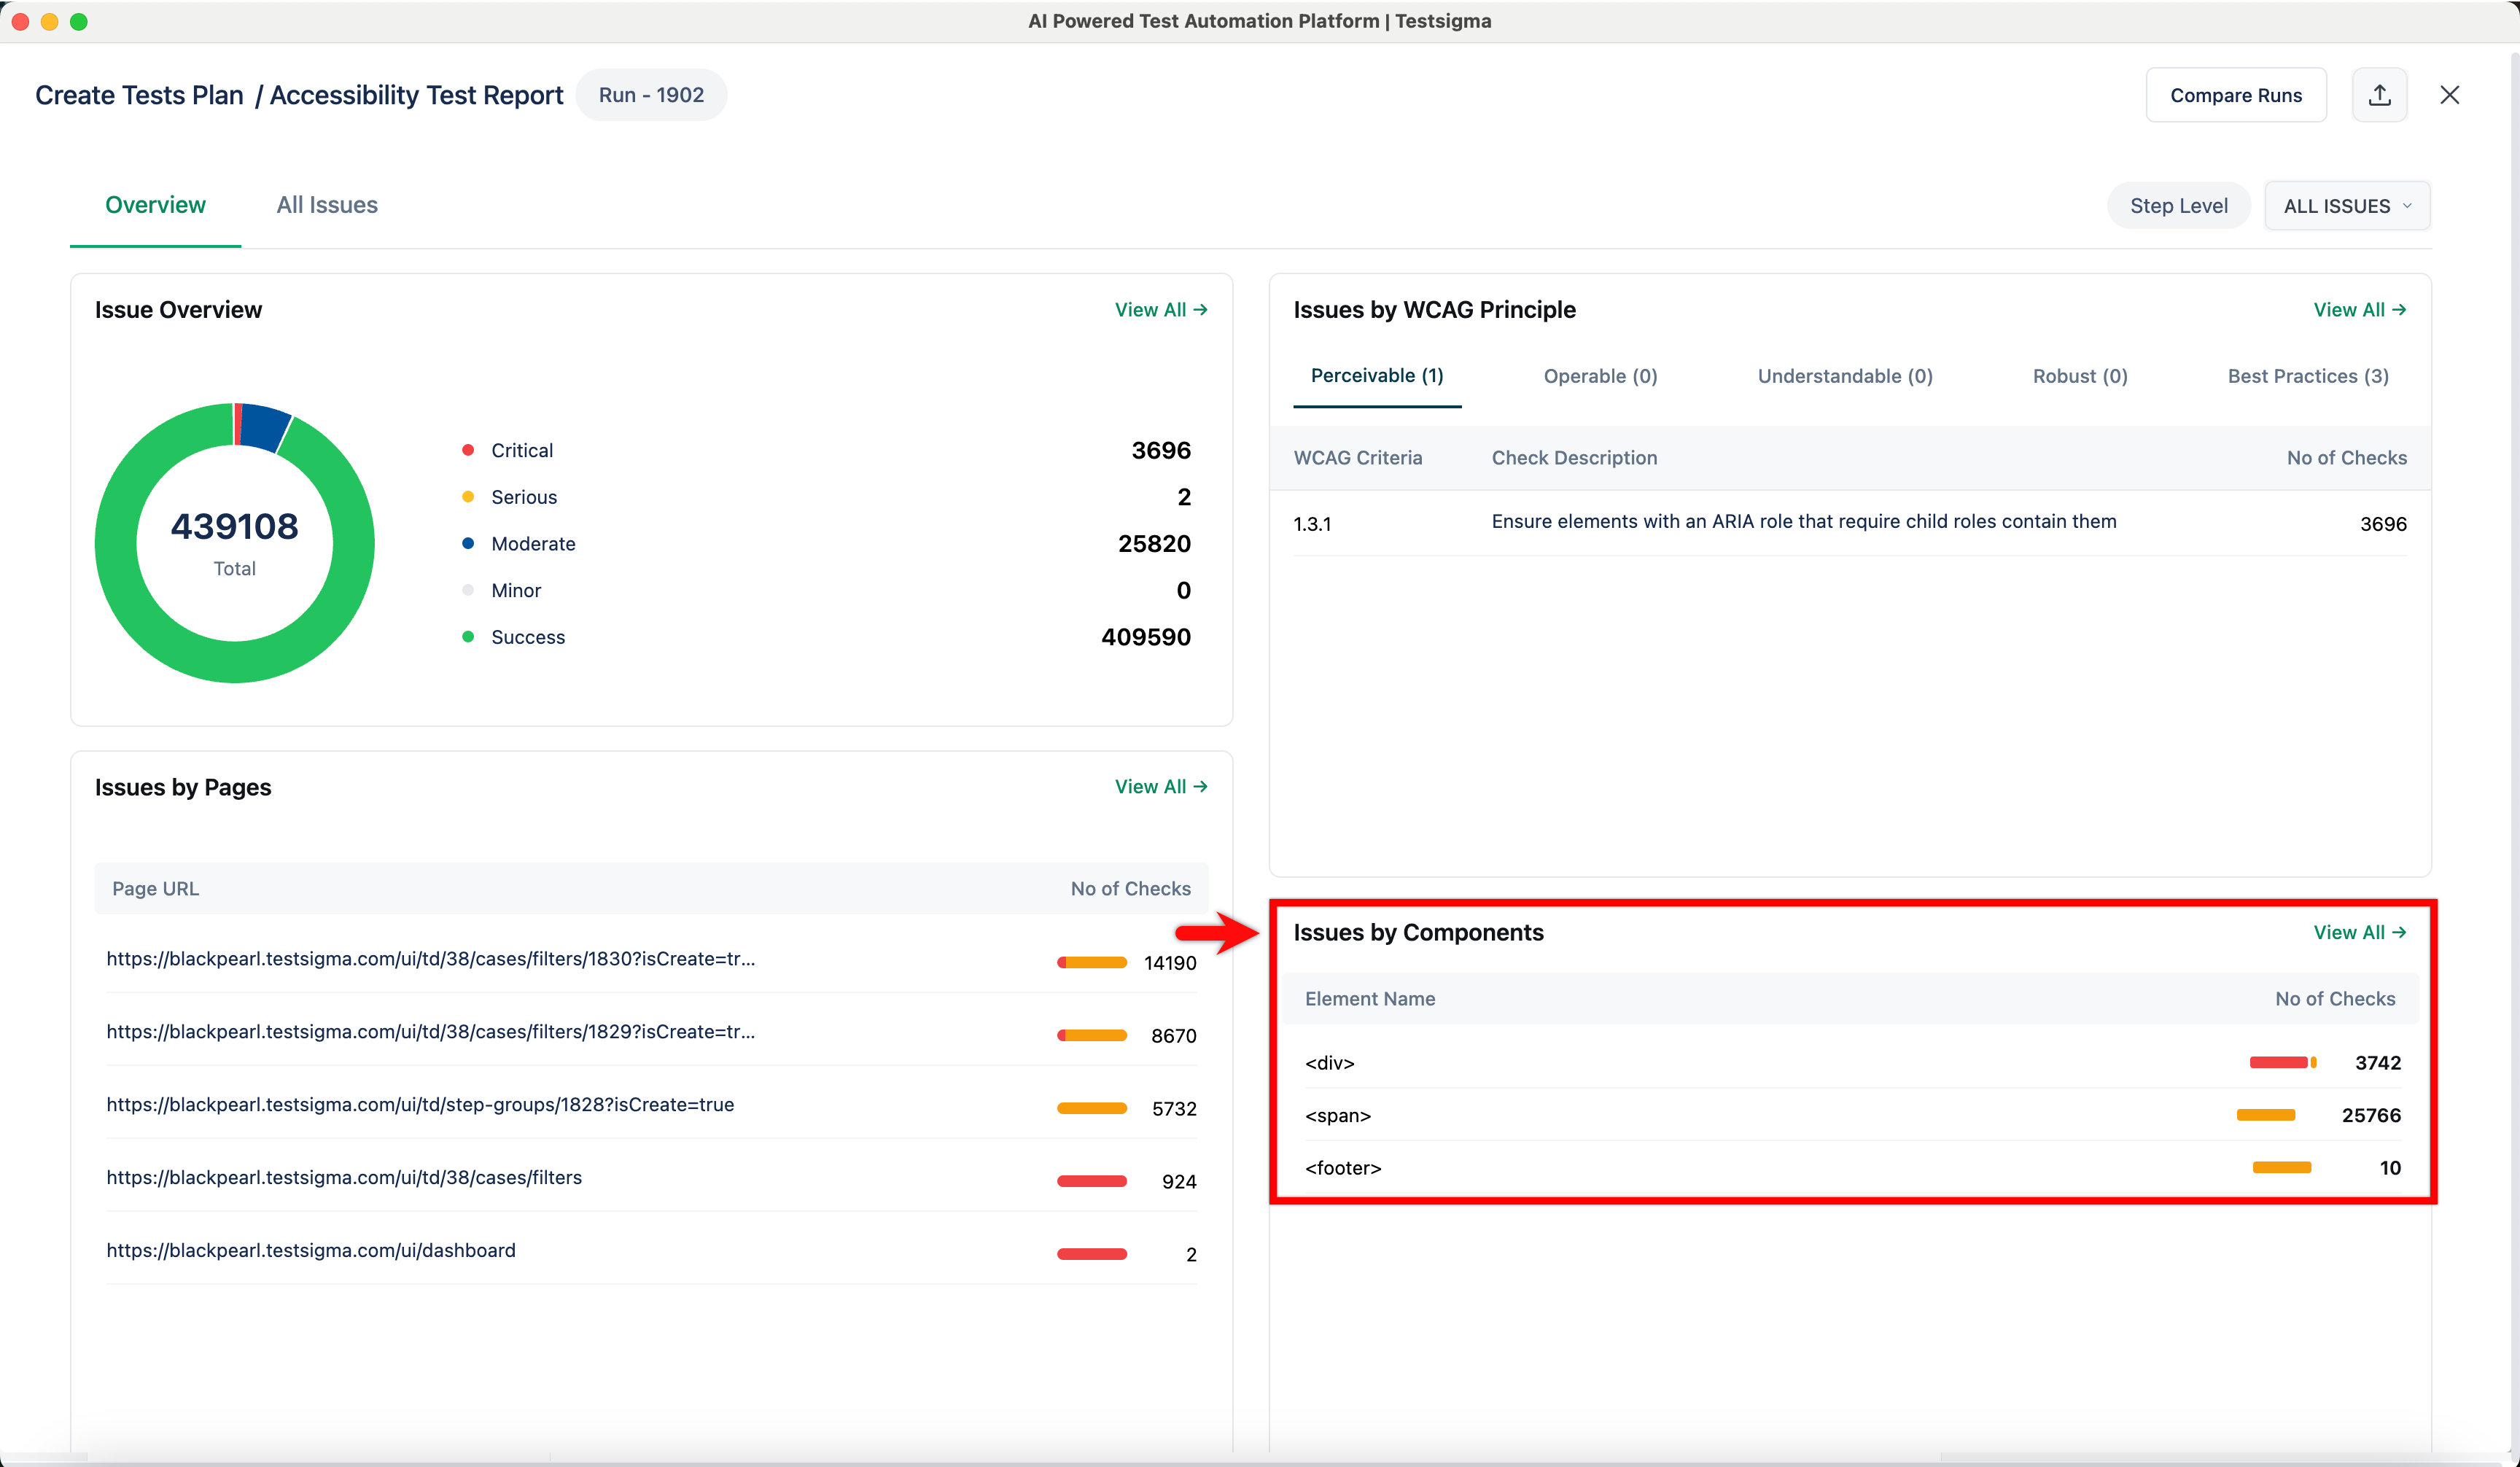
Task: Click the export/upload report icon
Action: 2379,95
